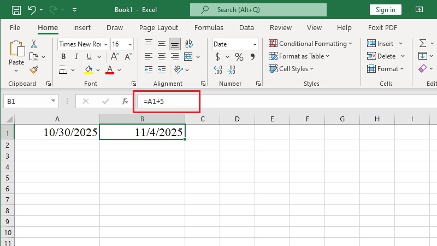Open the Number format dialog launcher
Image resolution: width=437 pixels, height=246 pixels.
pos(258,84)
